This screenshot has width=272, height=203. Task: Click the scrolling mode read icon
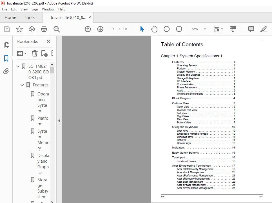point(233,29)
